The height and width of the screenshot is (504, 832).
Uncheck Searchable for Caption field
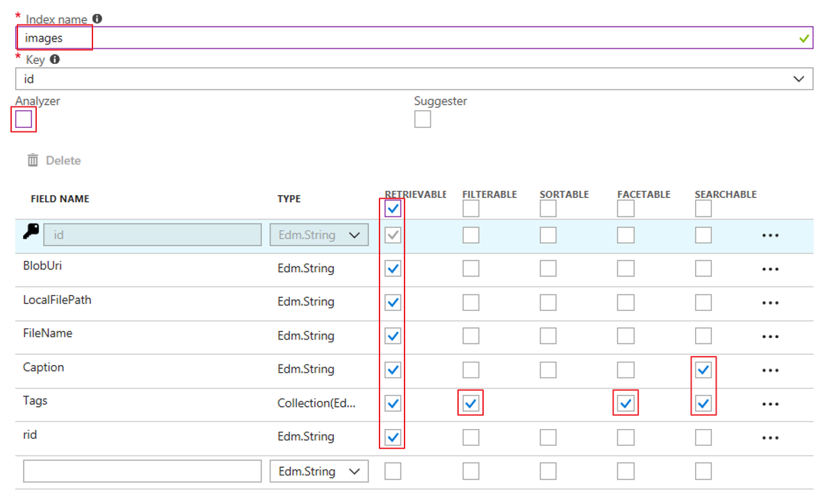pos(703,370)
